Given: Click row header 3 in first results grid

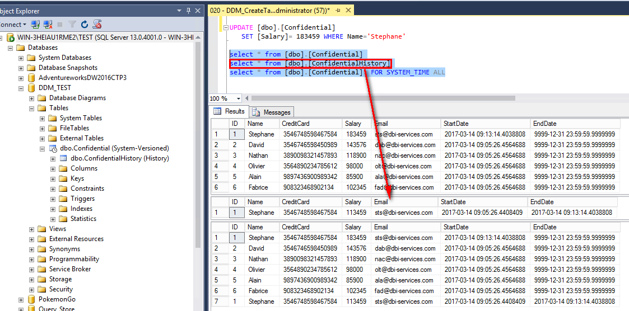Looking at the screenshot, I should tap(220, 155).
